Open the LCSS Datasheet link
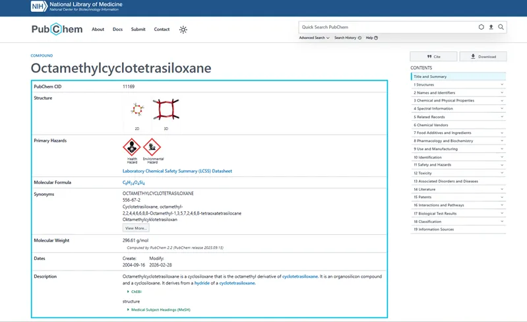Screen dimensions: 527x322 [x=177, y=171]
